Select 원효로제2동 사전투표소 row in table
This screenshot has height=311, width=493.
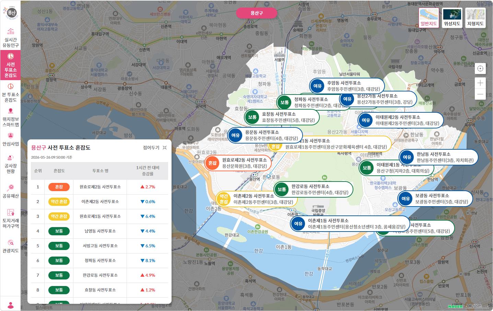click(x=99, y=187)
